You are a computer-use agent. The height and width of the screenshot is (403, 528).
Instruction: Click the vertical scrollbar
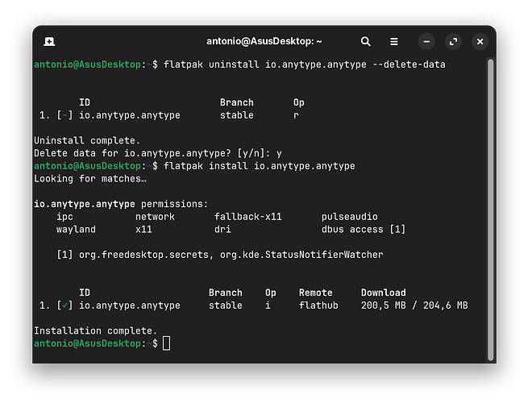tap(491, 210)
